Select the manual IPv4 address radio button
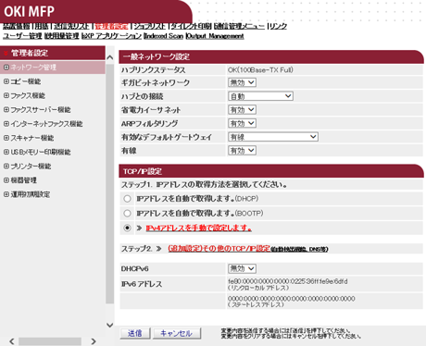426x346 pixels. click(127, 228)
